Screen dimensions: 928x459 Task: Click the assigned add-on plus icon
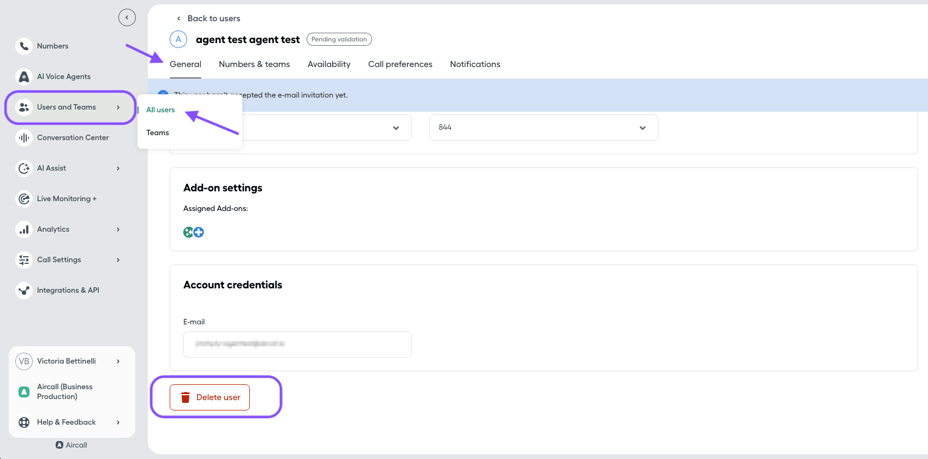point(199,232)
